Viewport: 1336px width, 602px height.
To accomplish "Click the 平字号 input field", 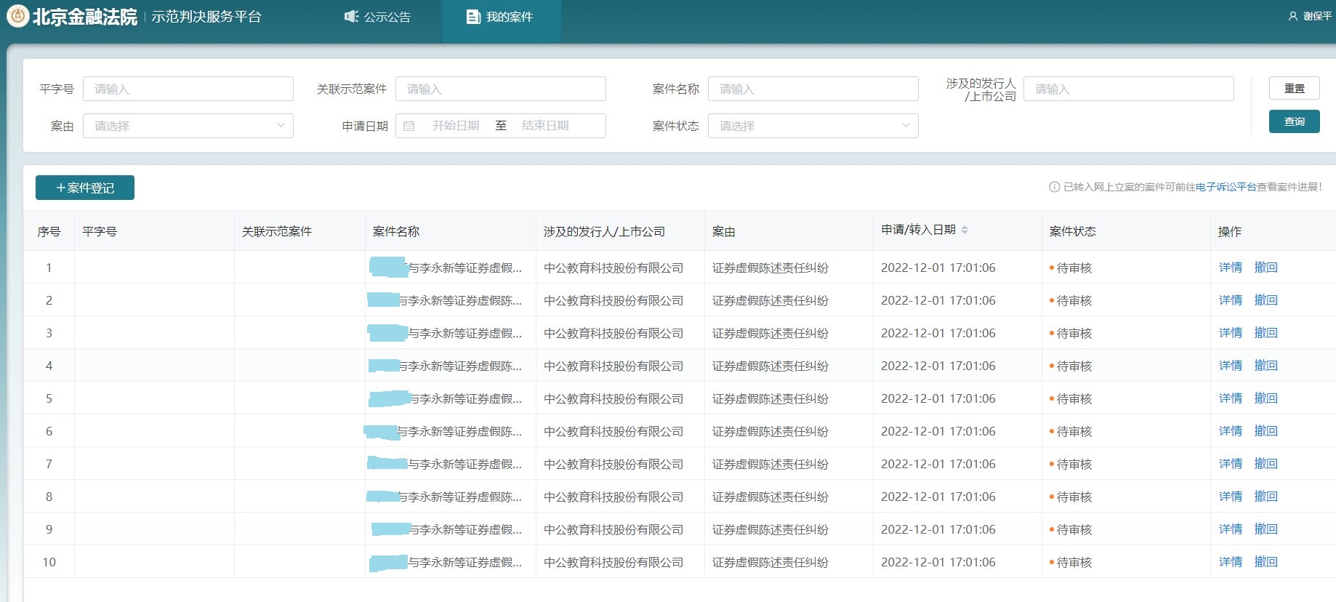I will pos(188,89).
